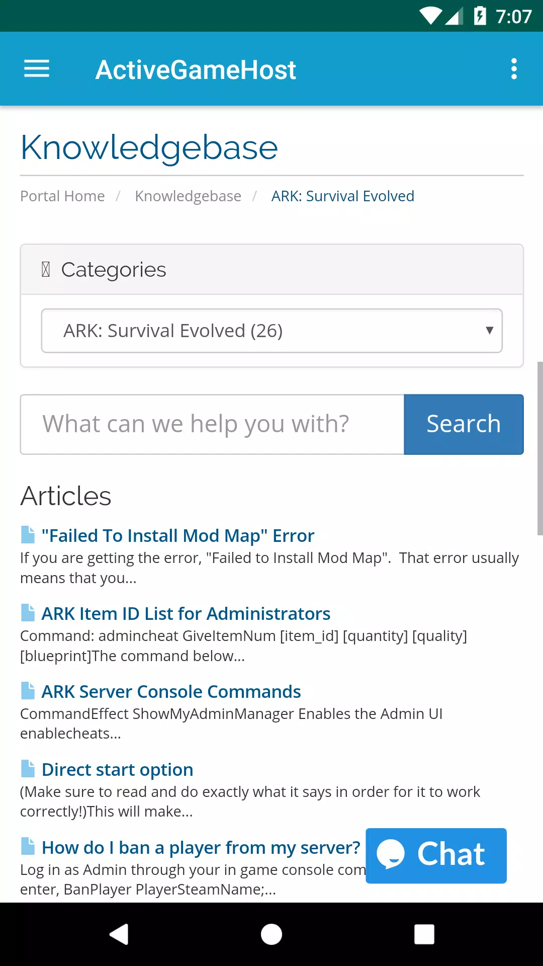Click the Search button
Image resolution: width=543 pixels, height=966 pixels.
[x=464, y=424]
